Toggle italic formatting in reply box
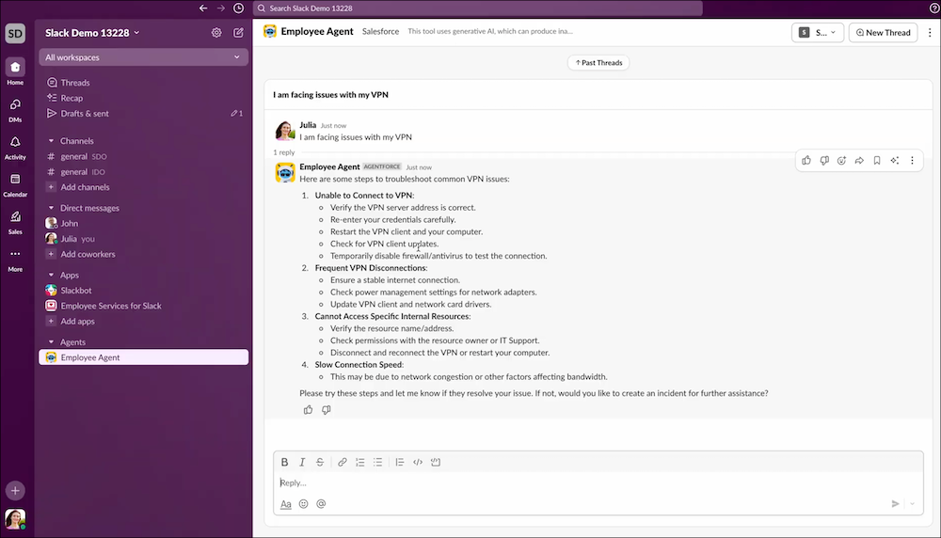Screen dimensions: 941x538 pos(302,463)
